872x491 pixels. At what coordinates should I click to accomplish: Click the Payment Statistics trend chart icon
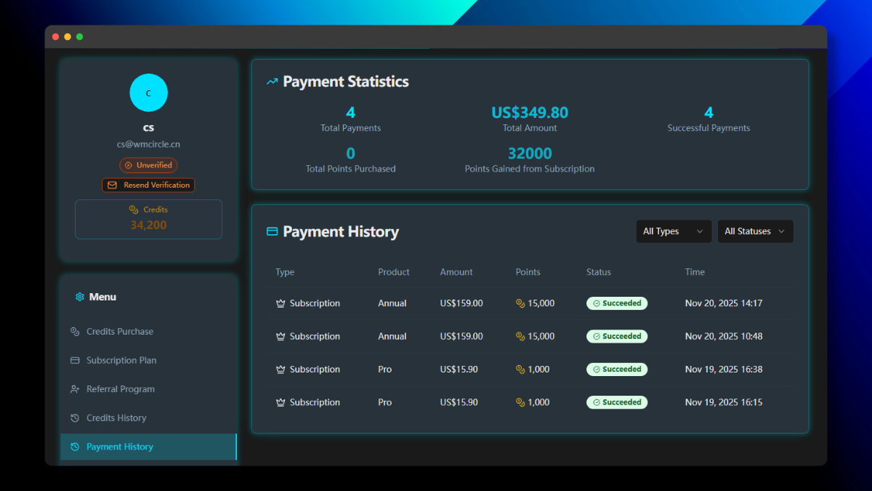(272, 81)
